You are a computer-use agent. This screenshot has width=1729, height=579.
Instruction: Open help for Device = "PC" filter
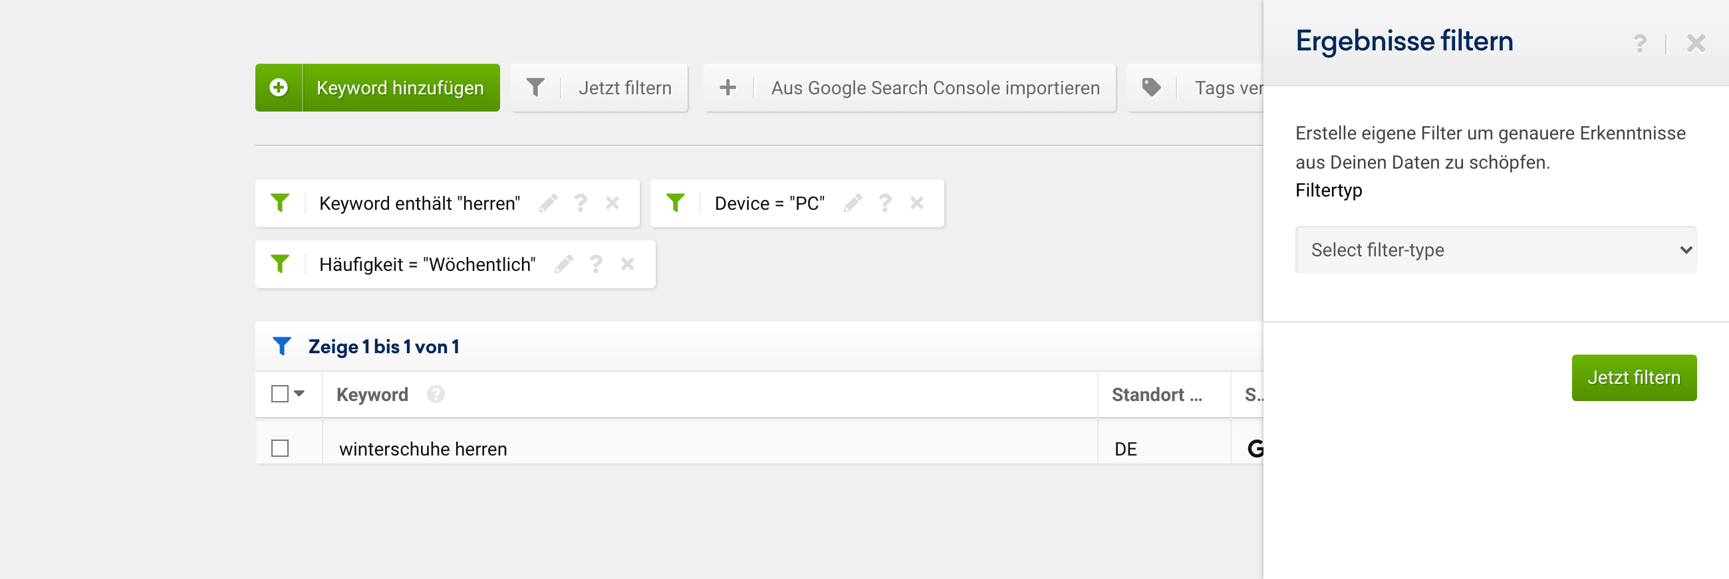click(x=884, y=203)
